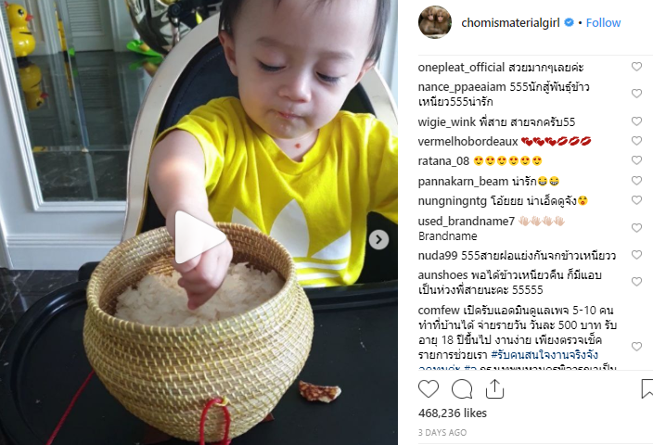
Task: Like comfew's comment heart
Action: click(636, 347)
